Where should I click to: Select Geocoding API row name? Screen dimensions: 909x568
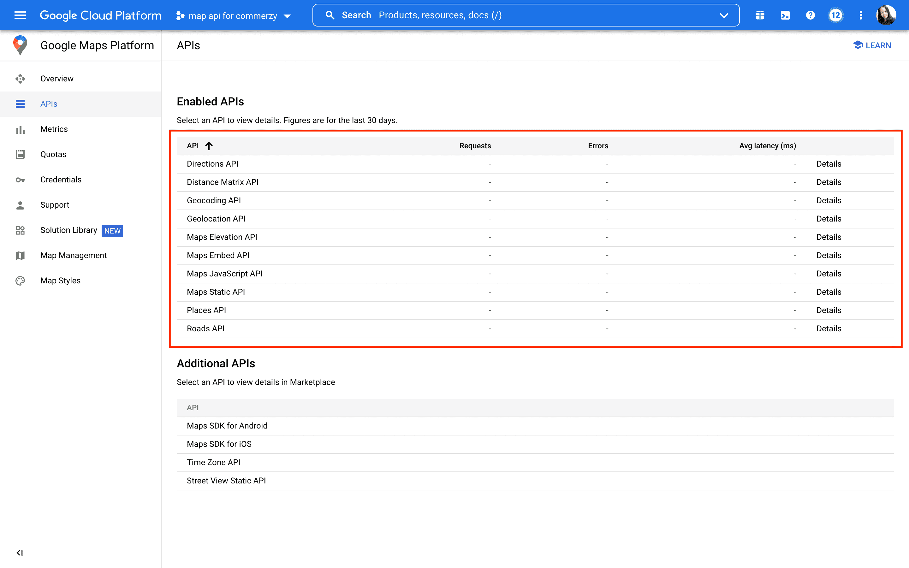214,201
